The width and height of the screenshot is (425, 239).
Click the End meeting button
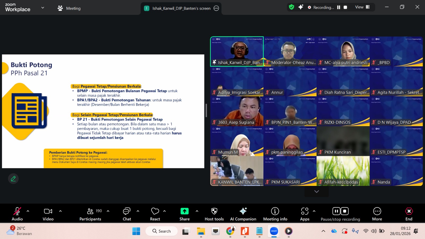pos(409,211)
